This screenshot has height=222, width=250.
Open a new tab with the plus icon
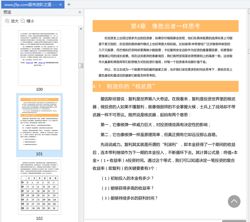69,4
